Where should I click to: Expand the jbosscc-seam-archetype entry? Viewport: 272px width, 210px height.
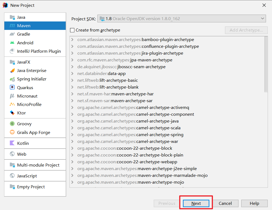click(x=72, y=67)
